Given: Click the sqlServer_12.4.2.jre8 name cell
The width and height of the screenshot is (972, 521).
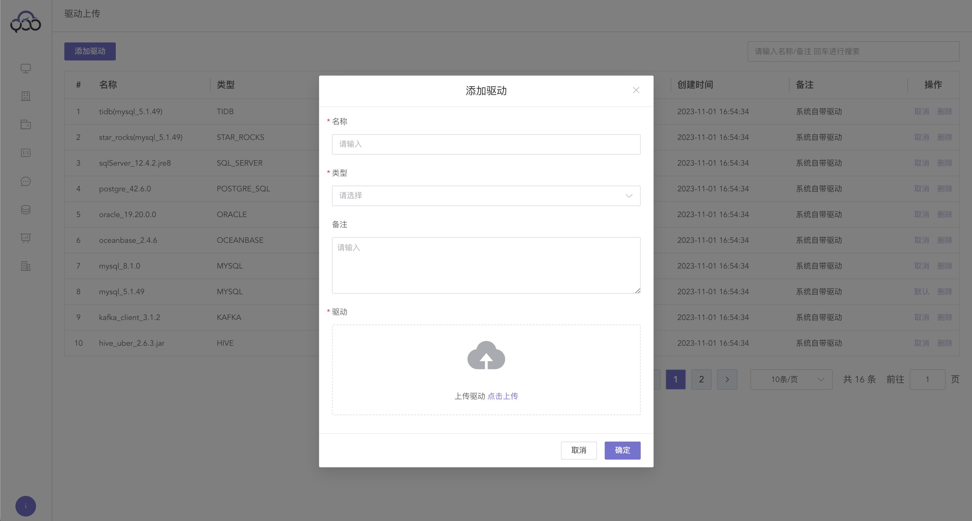Looking at the screenshot, I should point(135,163).
